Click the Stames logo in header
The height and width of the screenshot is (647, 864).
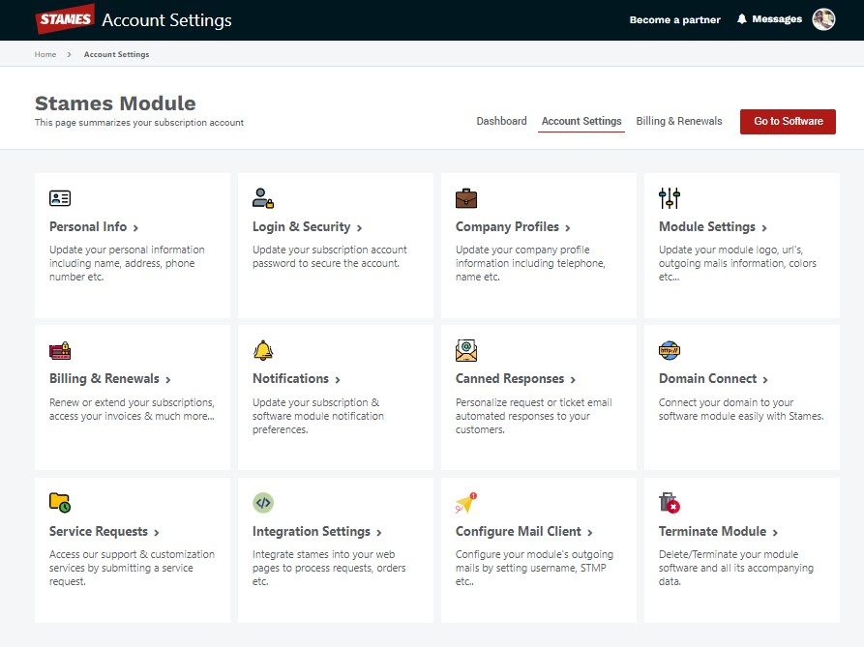point(65,19)
